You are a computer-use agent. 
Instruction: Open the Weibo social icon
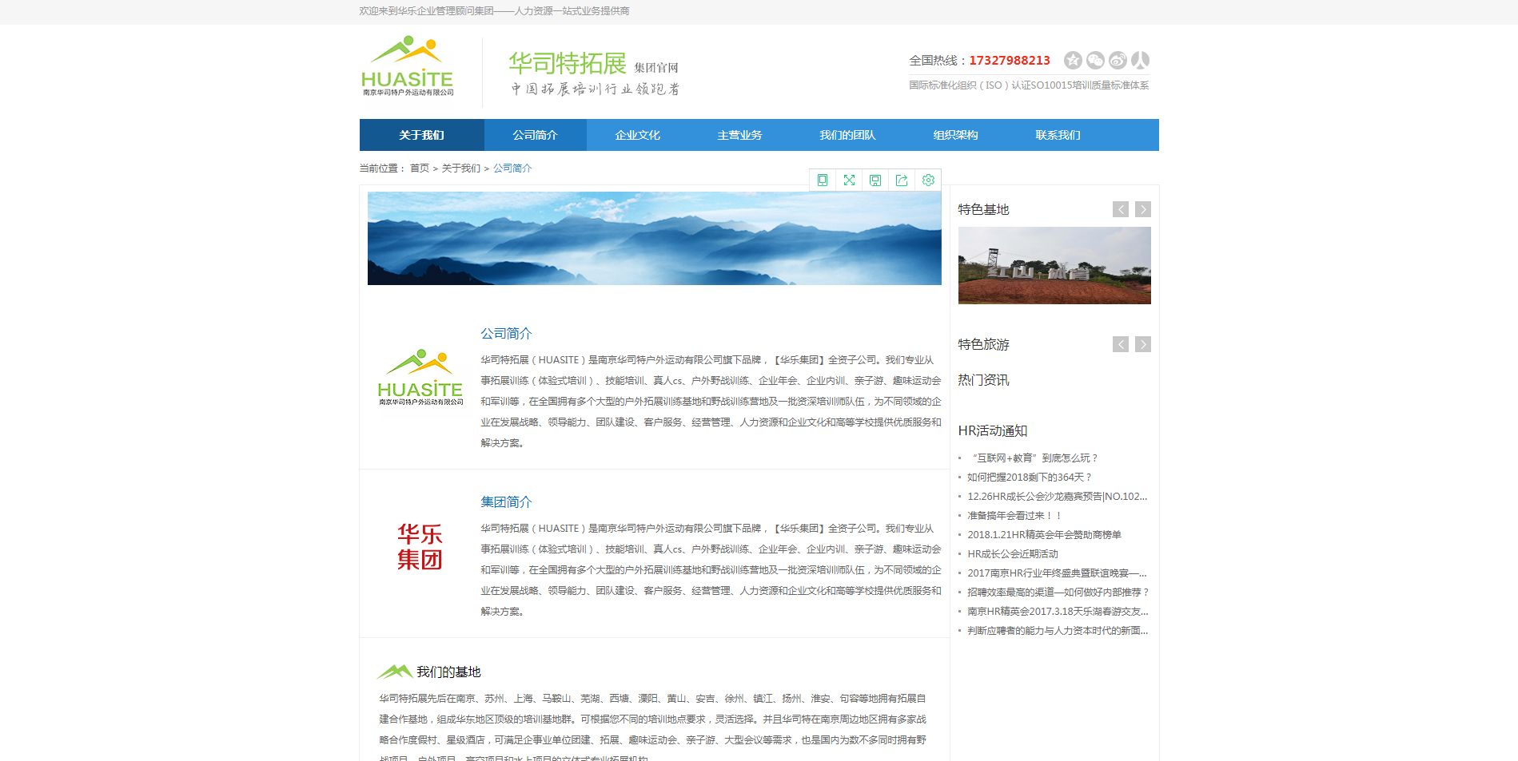click(x=1118, y=60)
